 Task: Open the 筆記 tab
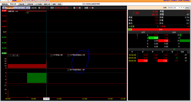tap(60, 4)
